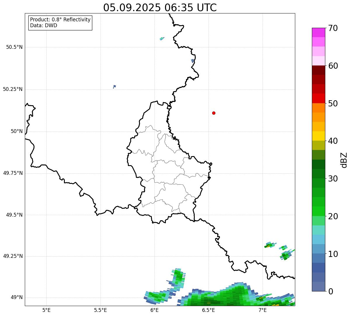Click the 49.25°N latitude label
351x316 pixels.
13,256
